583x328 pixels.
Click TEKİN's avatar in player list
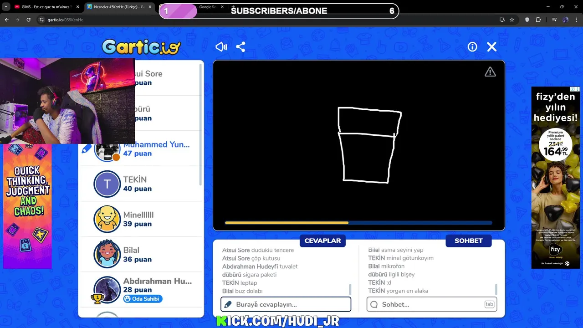click(x=107, y=184)
